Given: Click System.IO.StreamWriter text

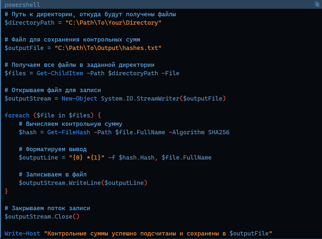Looking at the screenshot, I should (140, 99).
